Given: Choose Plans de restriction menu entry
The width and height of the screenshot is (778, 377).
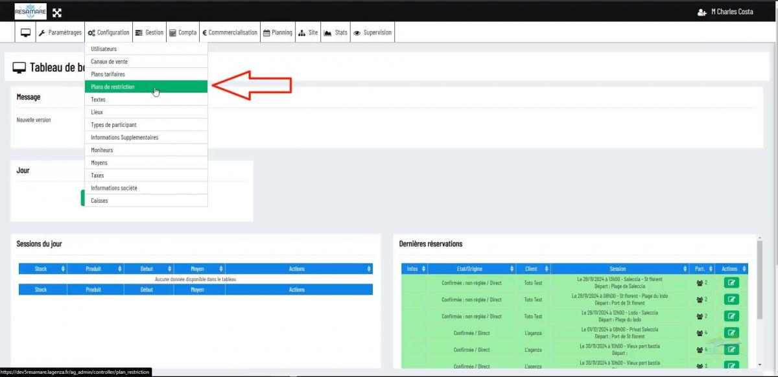Looking at the screenshot, I should [x=146, y=87].
